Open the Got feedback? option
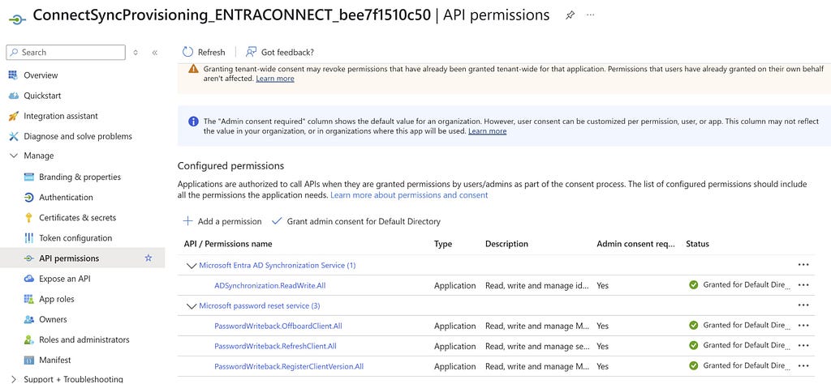 point(280,52)
